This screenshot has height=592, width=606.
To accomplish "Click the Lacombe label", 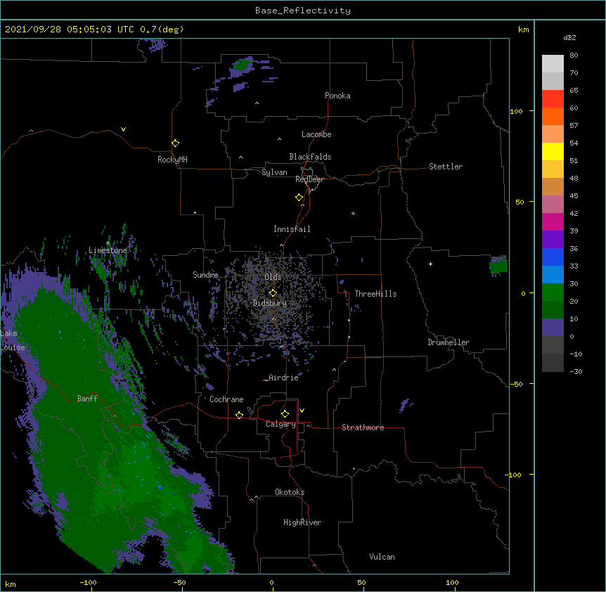I will [316, 134].
